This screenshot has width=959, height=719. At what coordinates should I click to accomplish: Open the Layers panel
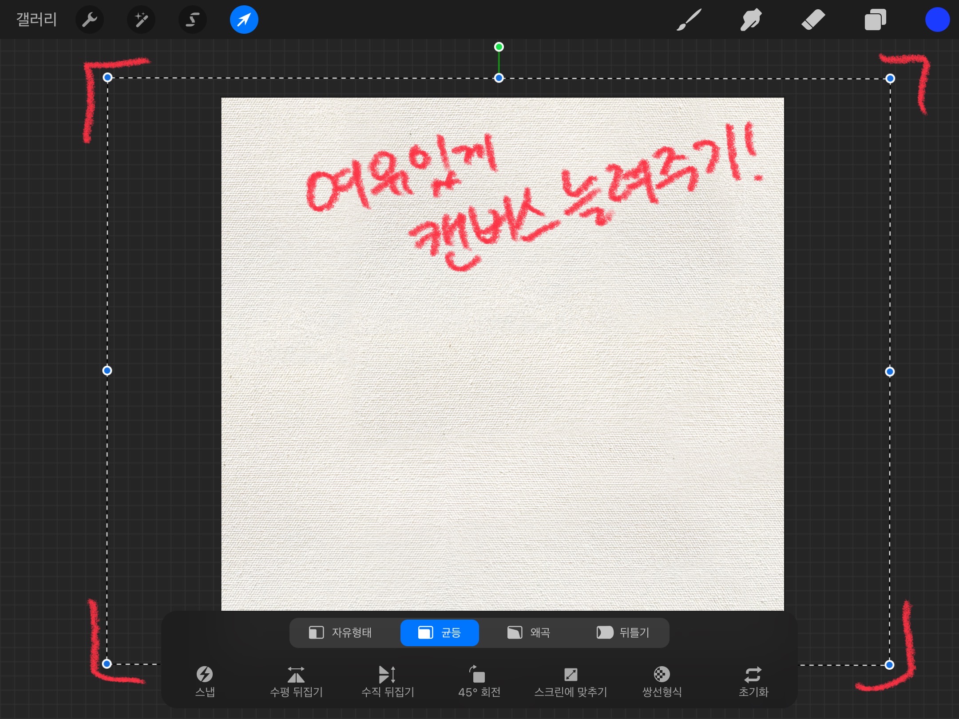[x=875, y=20]
